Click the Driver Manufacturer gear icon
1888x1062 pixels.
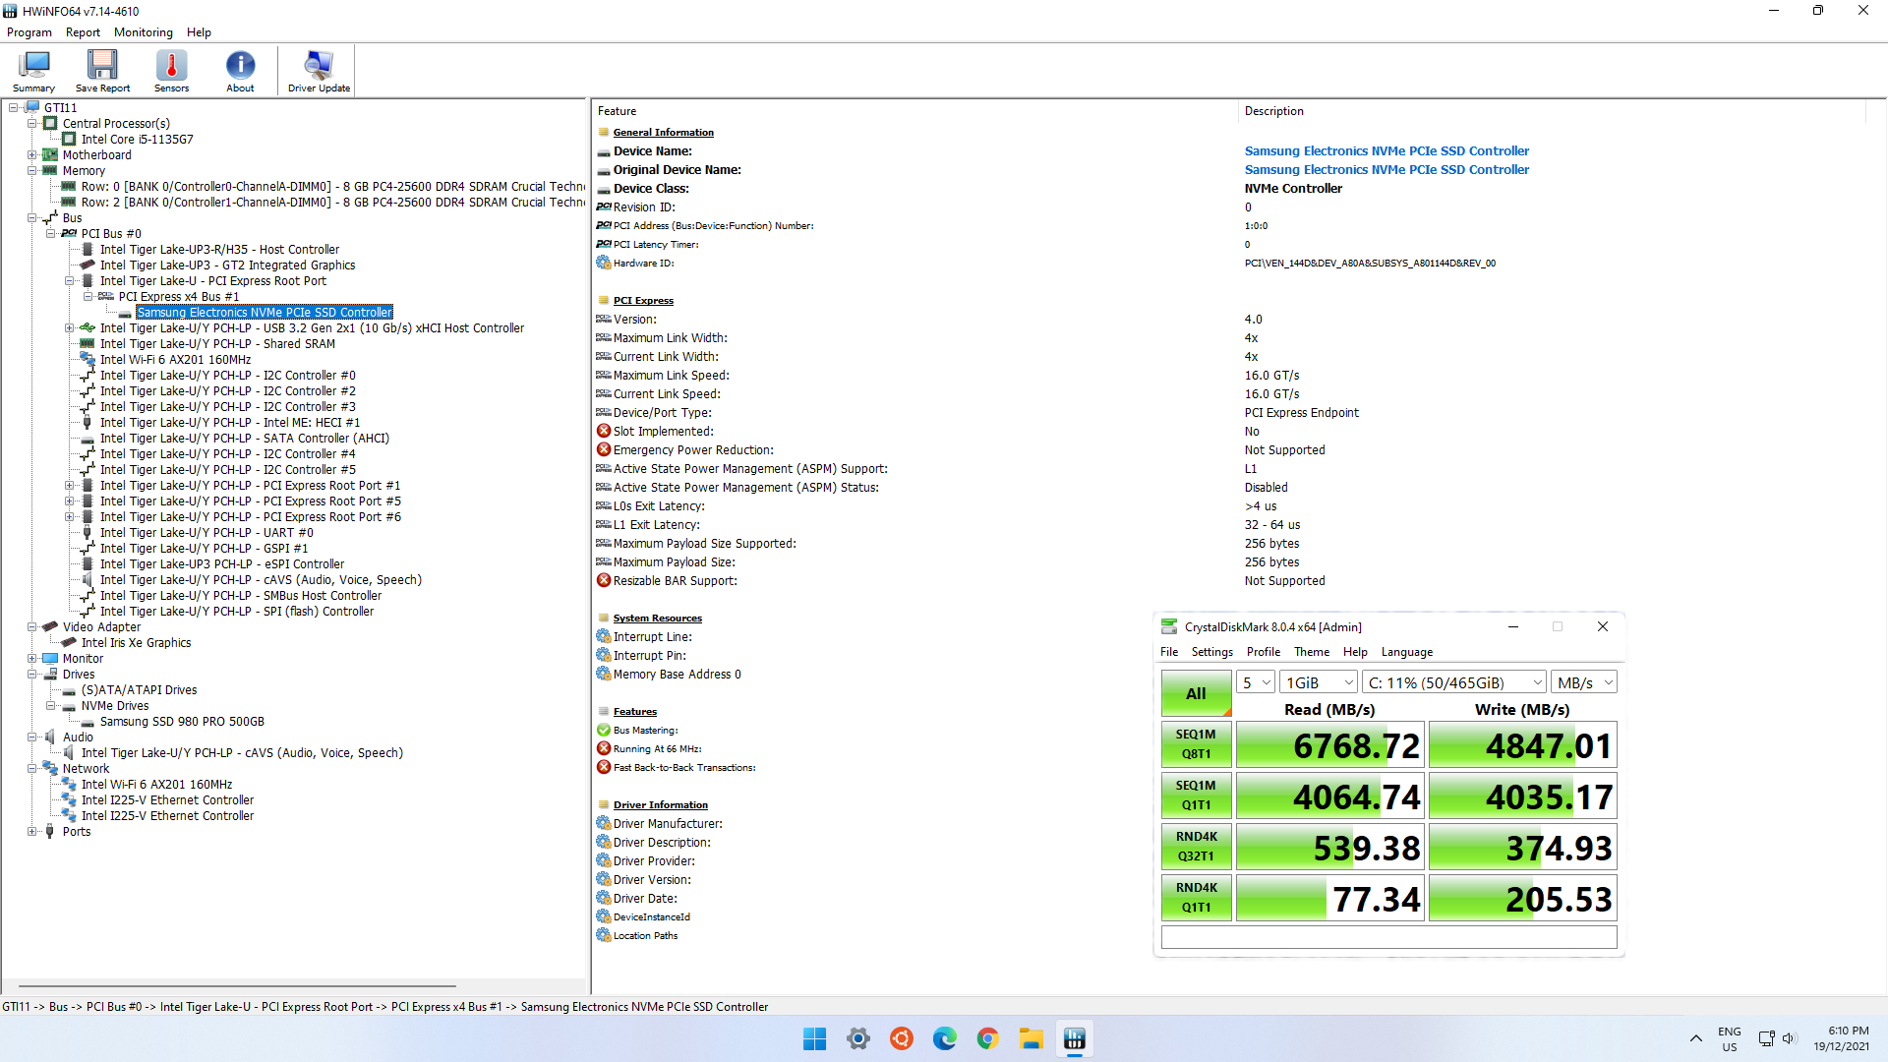[x=604, y=823]
